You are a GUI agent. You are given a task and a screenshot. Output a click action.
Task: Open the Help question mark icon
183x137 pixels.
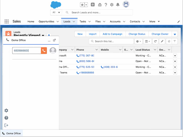tap(106, 5)
